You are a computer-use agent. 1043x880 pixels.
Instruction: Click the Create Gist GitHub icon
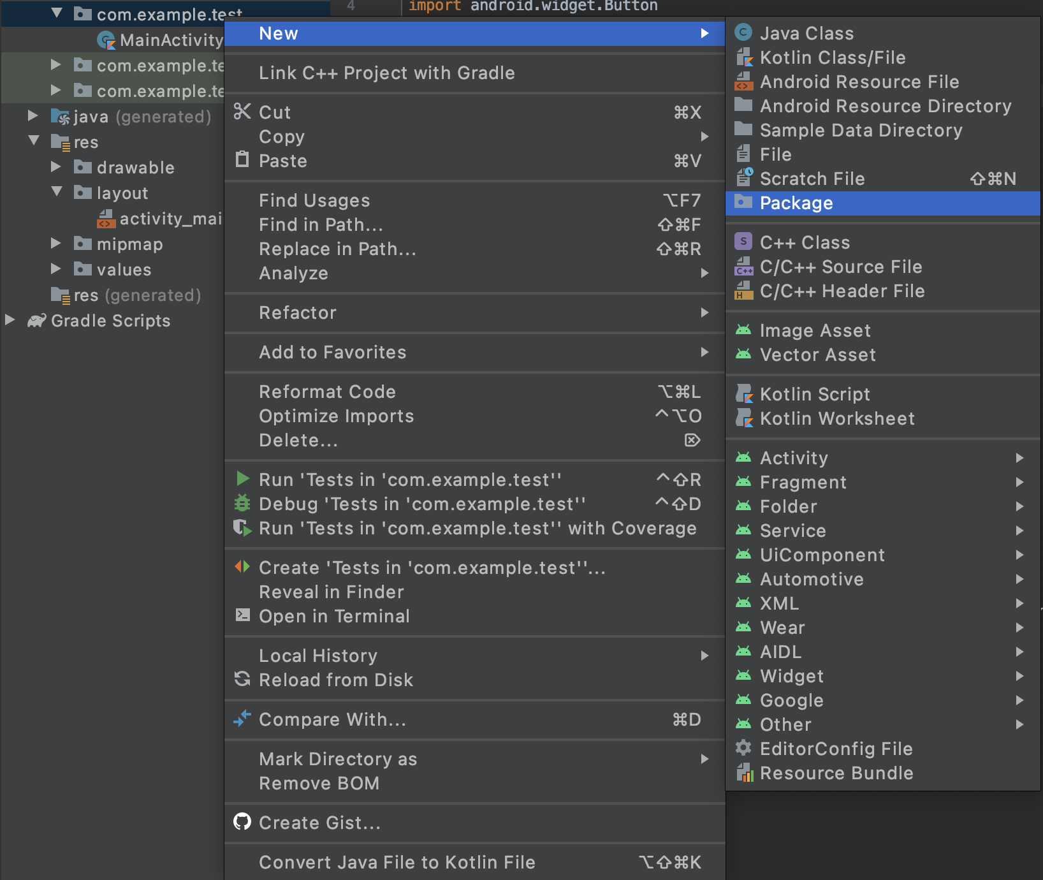[x=242, y=822]
